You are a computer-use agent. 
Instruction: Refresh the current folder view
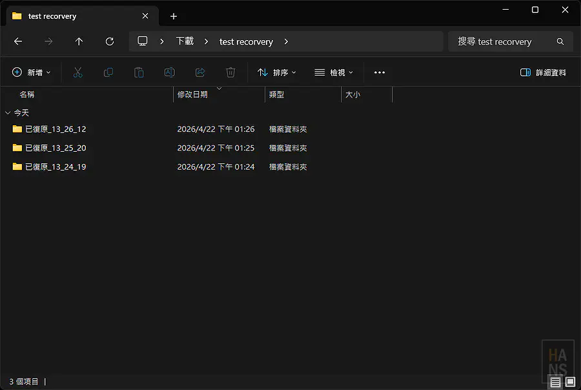coord(110,41)
